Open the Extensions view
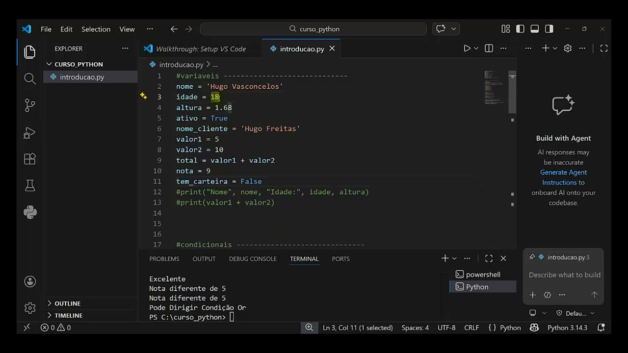 [30, 159]
